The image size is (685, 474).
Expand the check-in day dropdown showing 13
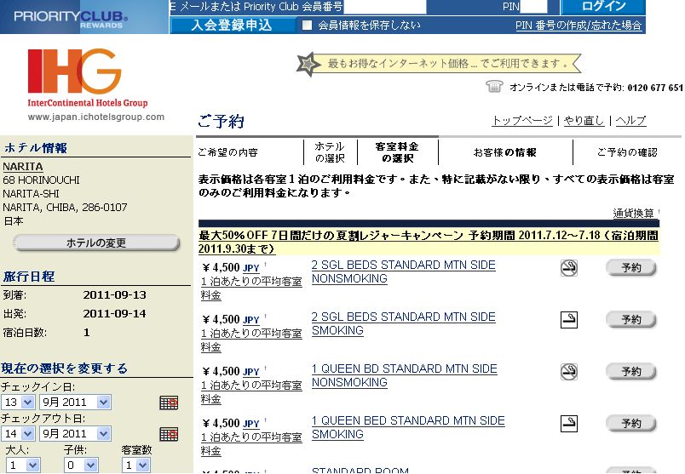(18, 402)
